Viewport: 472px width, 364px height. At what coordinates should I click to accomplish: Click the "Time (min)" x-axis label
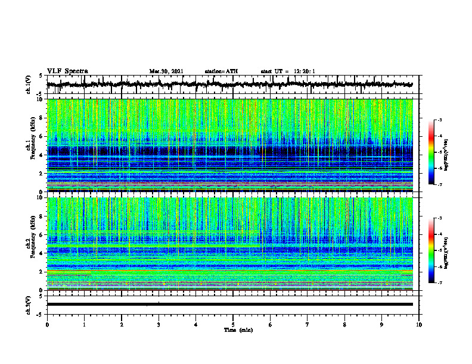(238, 330)
